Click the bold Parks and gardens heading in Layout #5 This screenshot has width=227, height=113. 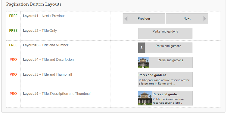click(152, 75)
